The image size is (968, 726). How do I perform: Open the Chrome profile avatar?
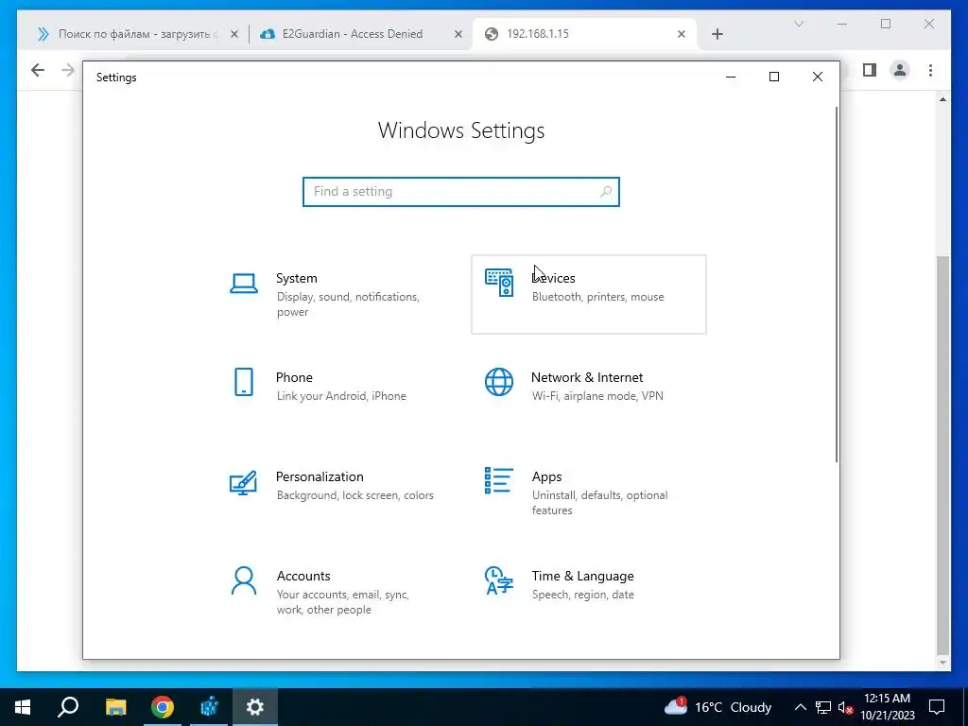coord(900,70)
